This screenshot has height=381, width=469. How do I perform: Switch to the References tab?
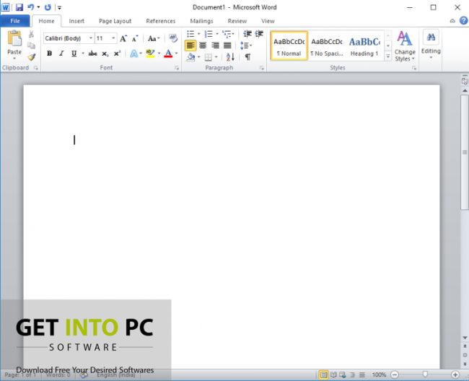tap(161, 21)
